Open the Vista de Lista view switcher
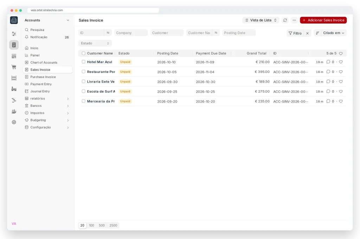 point(261,20)
